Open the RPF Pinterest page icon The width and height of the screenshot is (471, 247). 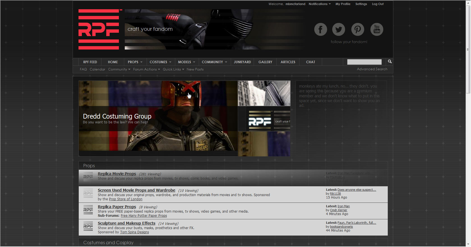click(x=358, y=29)
